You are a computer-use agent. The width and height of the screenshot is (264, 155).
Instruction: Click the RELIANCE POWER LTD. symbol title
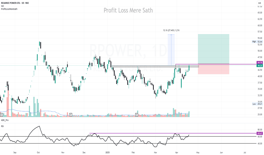pyautogui.click(x=15, y=3)
